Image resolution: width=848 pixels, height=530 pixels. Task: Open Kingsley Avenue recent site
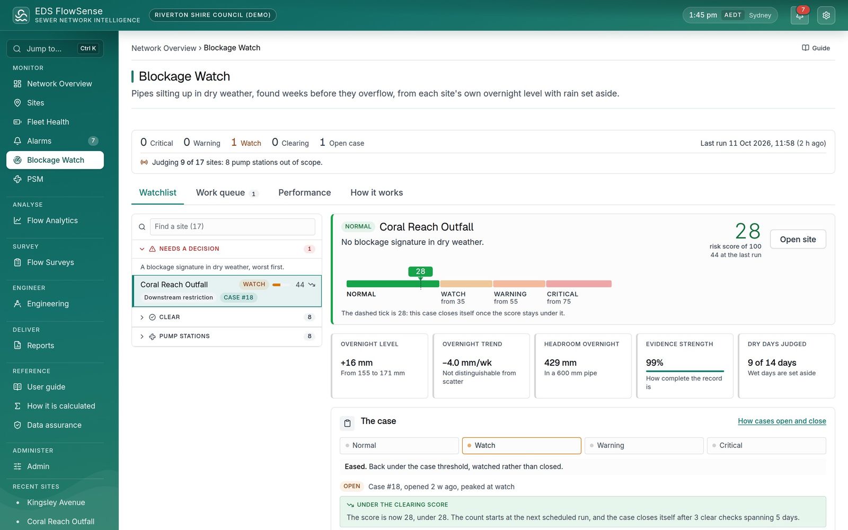pos(55,502)
